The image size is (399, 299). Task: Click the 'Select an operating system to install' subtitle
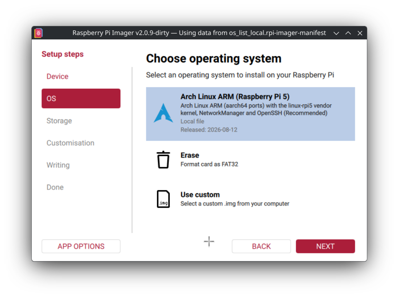coord(240,75)
